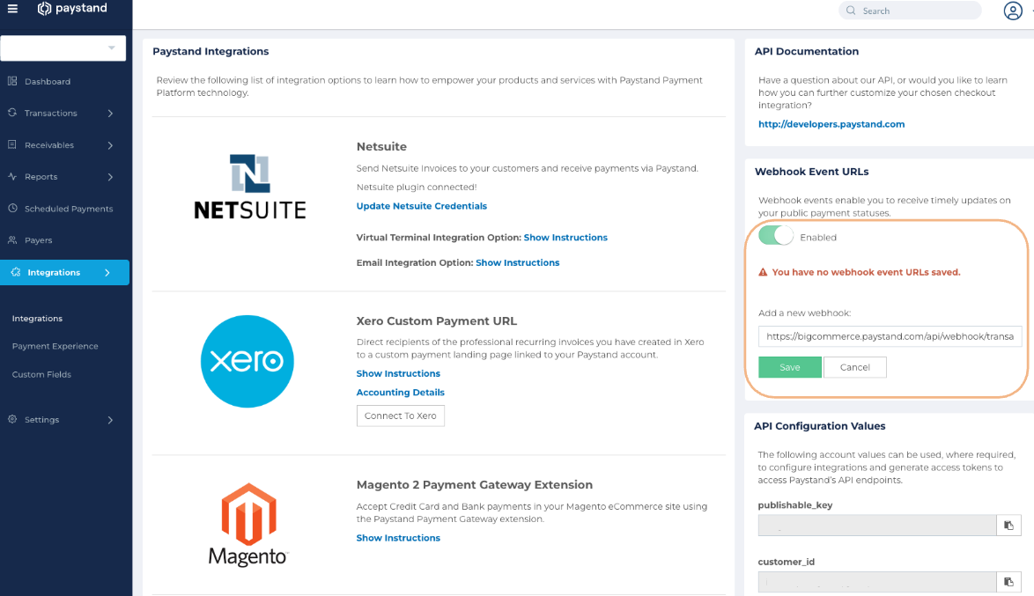Open Custom Fields from the sidebar
1034x596 pixels.
[x=42, y=374]
